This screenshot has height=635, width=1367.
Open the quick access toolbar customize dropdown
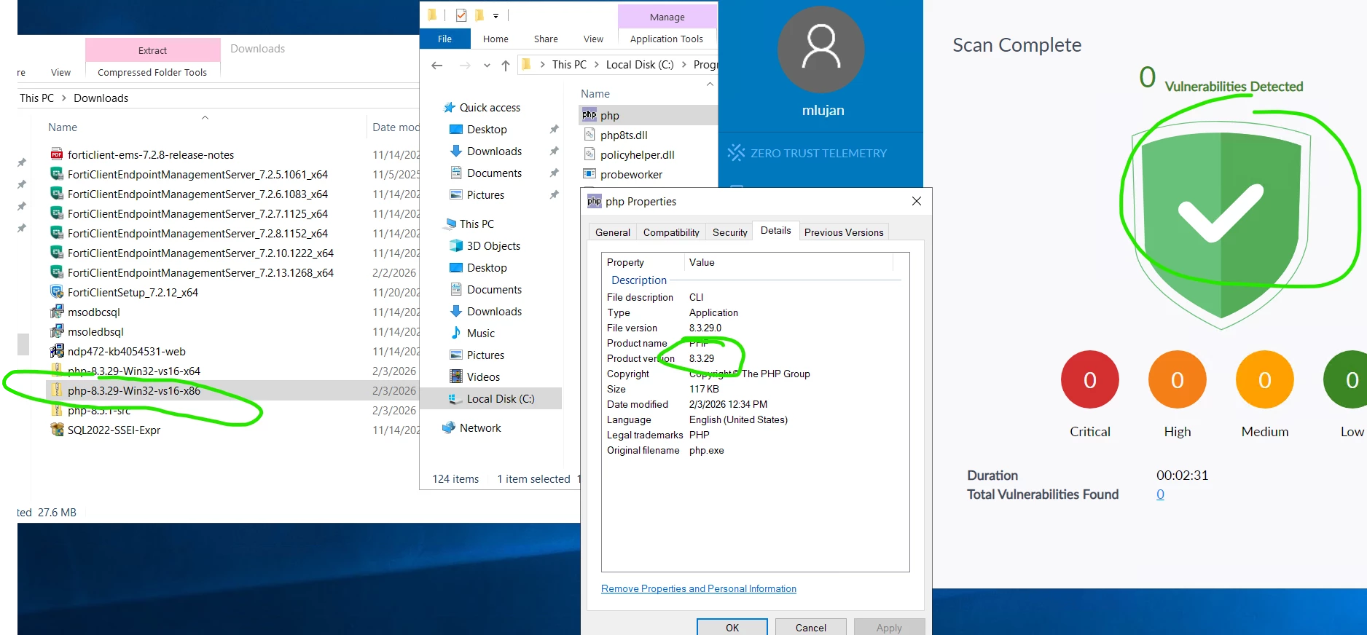496,15
